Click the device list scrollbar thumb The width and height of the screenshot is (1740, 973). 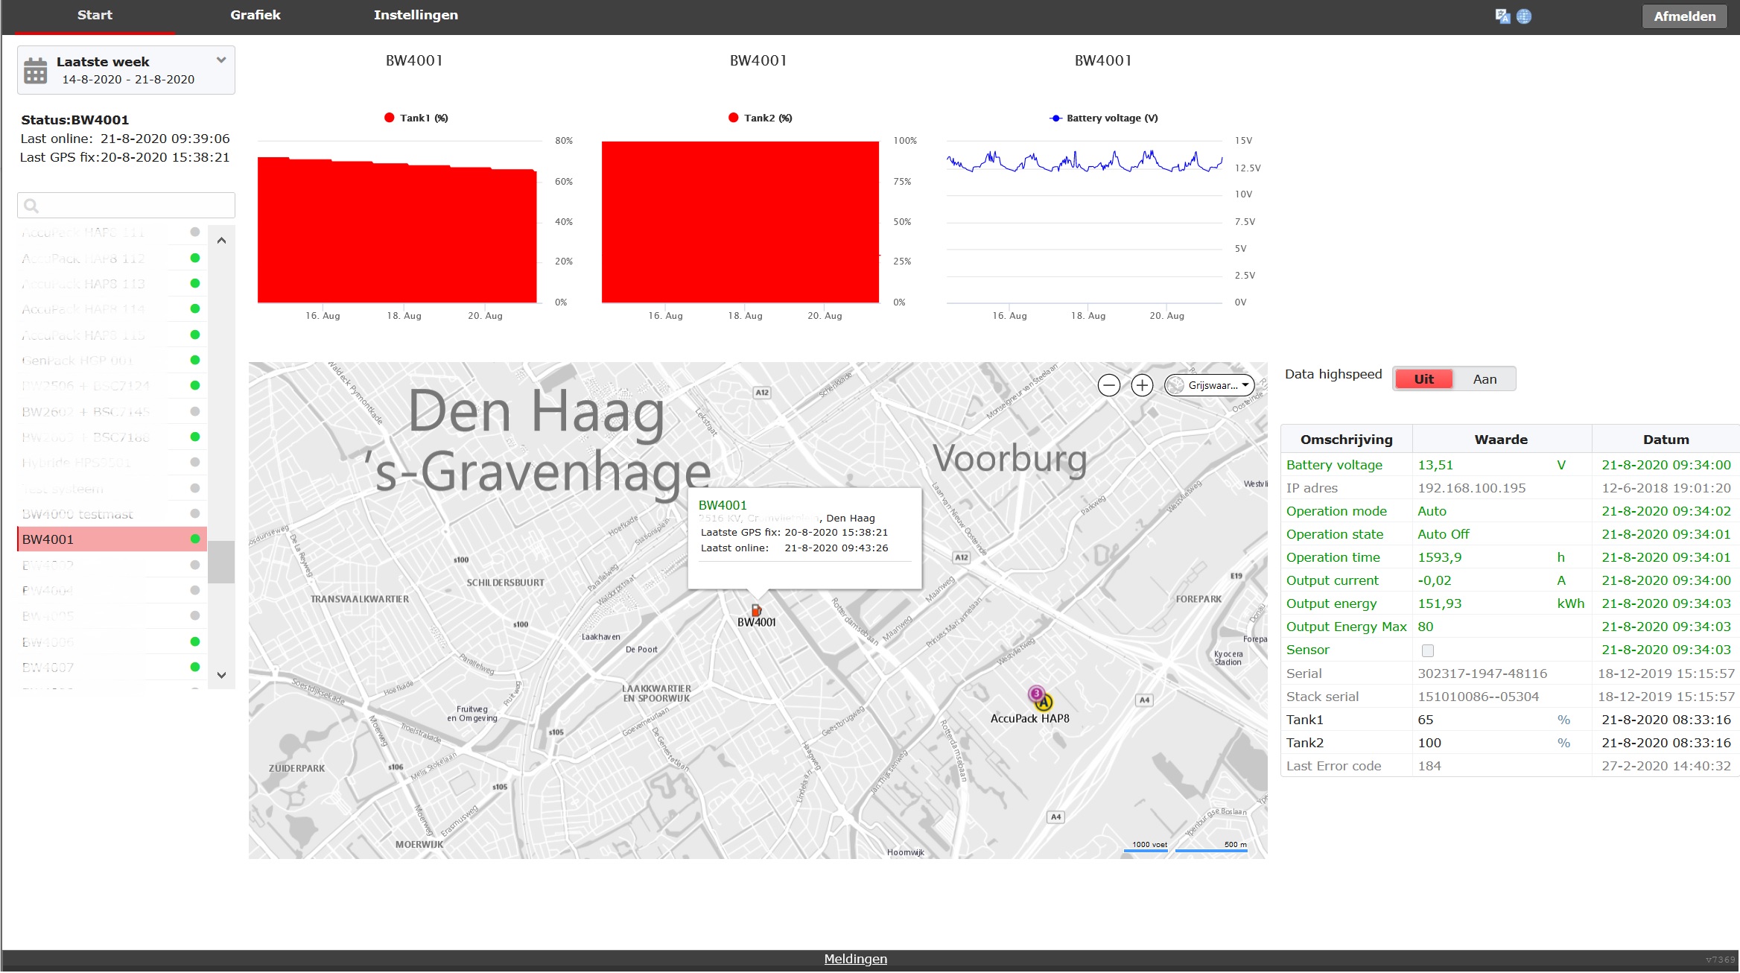click(x=221, y=562)
